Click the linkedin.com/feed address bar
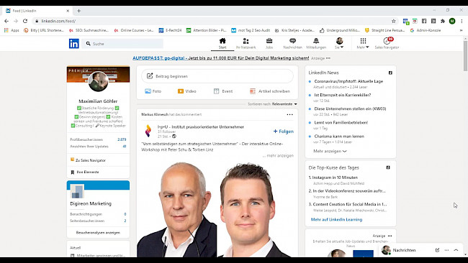The height and width of the screenshot is (263, 468). pyautogui.click(x=215, y=21)
